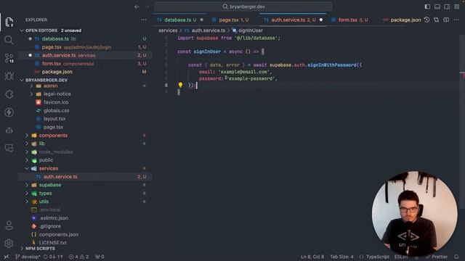
Task: Open the lightning bolt activity bar icon
Action: coord(9,112)
